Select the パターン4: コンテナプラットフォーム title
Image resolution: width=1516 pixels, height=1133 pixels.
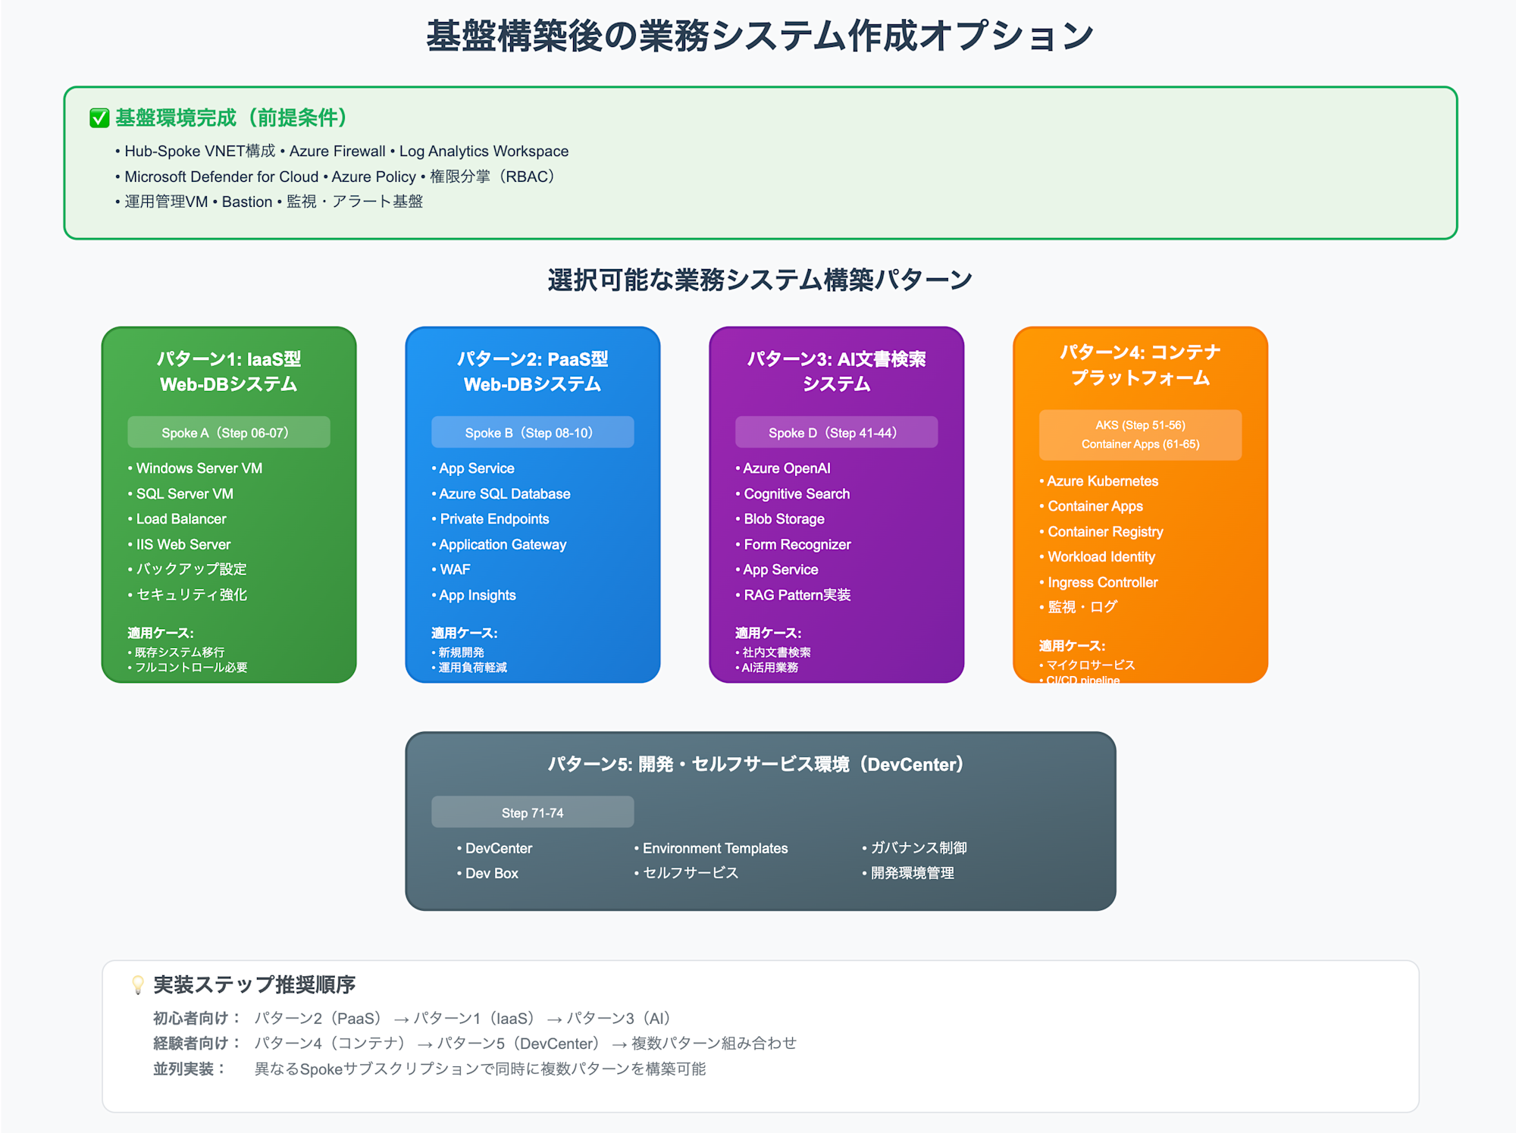1141,365
